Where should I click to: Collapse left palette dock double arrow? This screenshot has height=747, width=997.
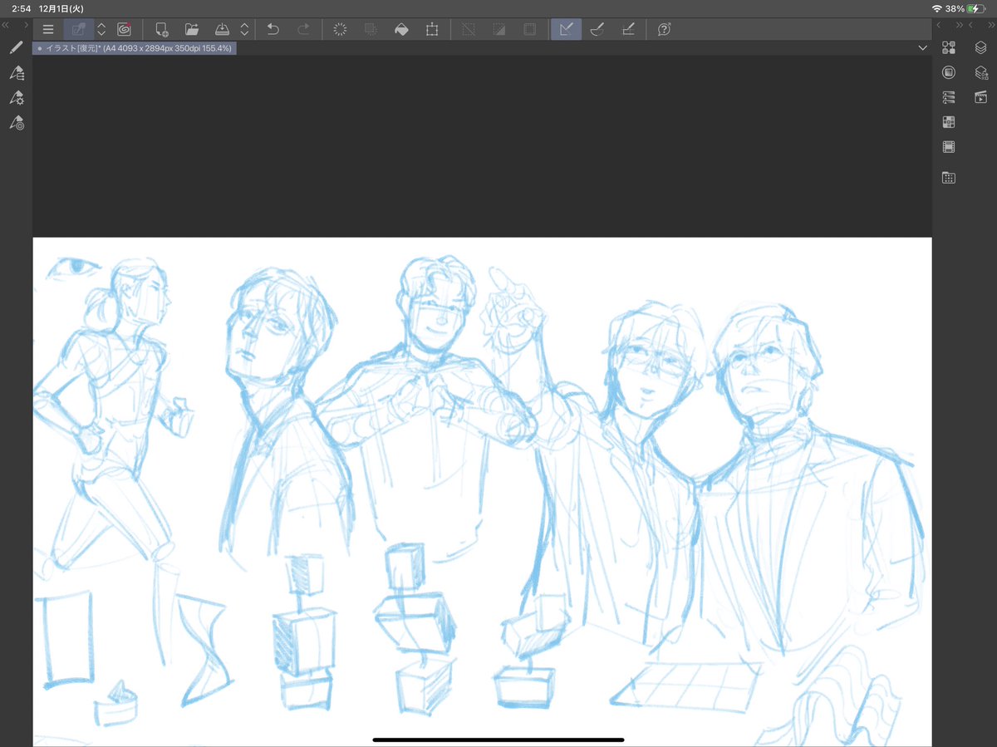pos(7,25)
